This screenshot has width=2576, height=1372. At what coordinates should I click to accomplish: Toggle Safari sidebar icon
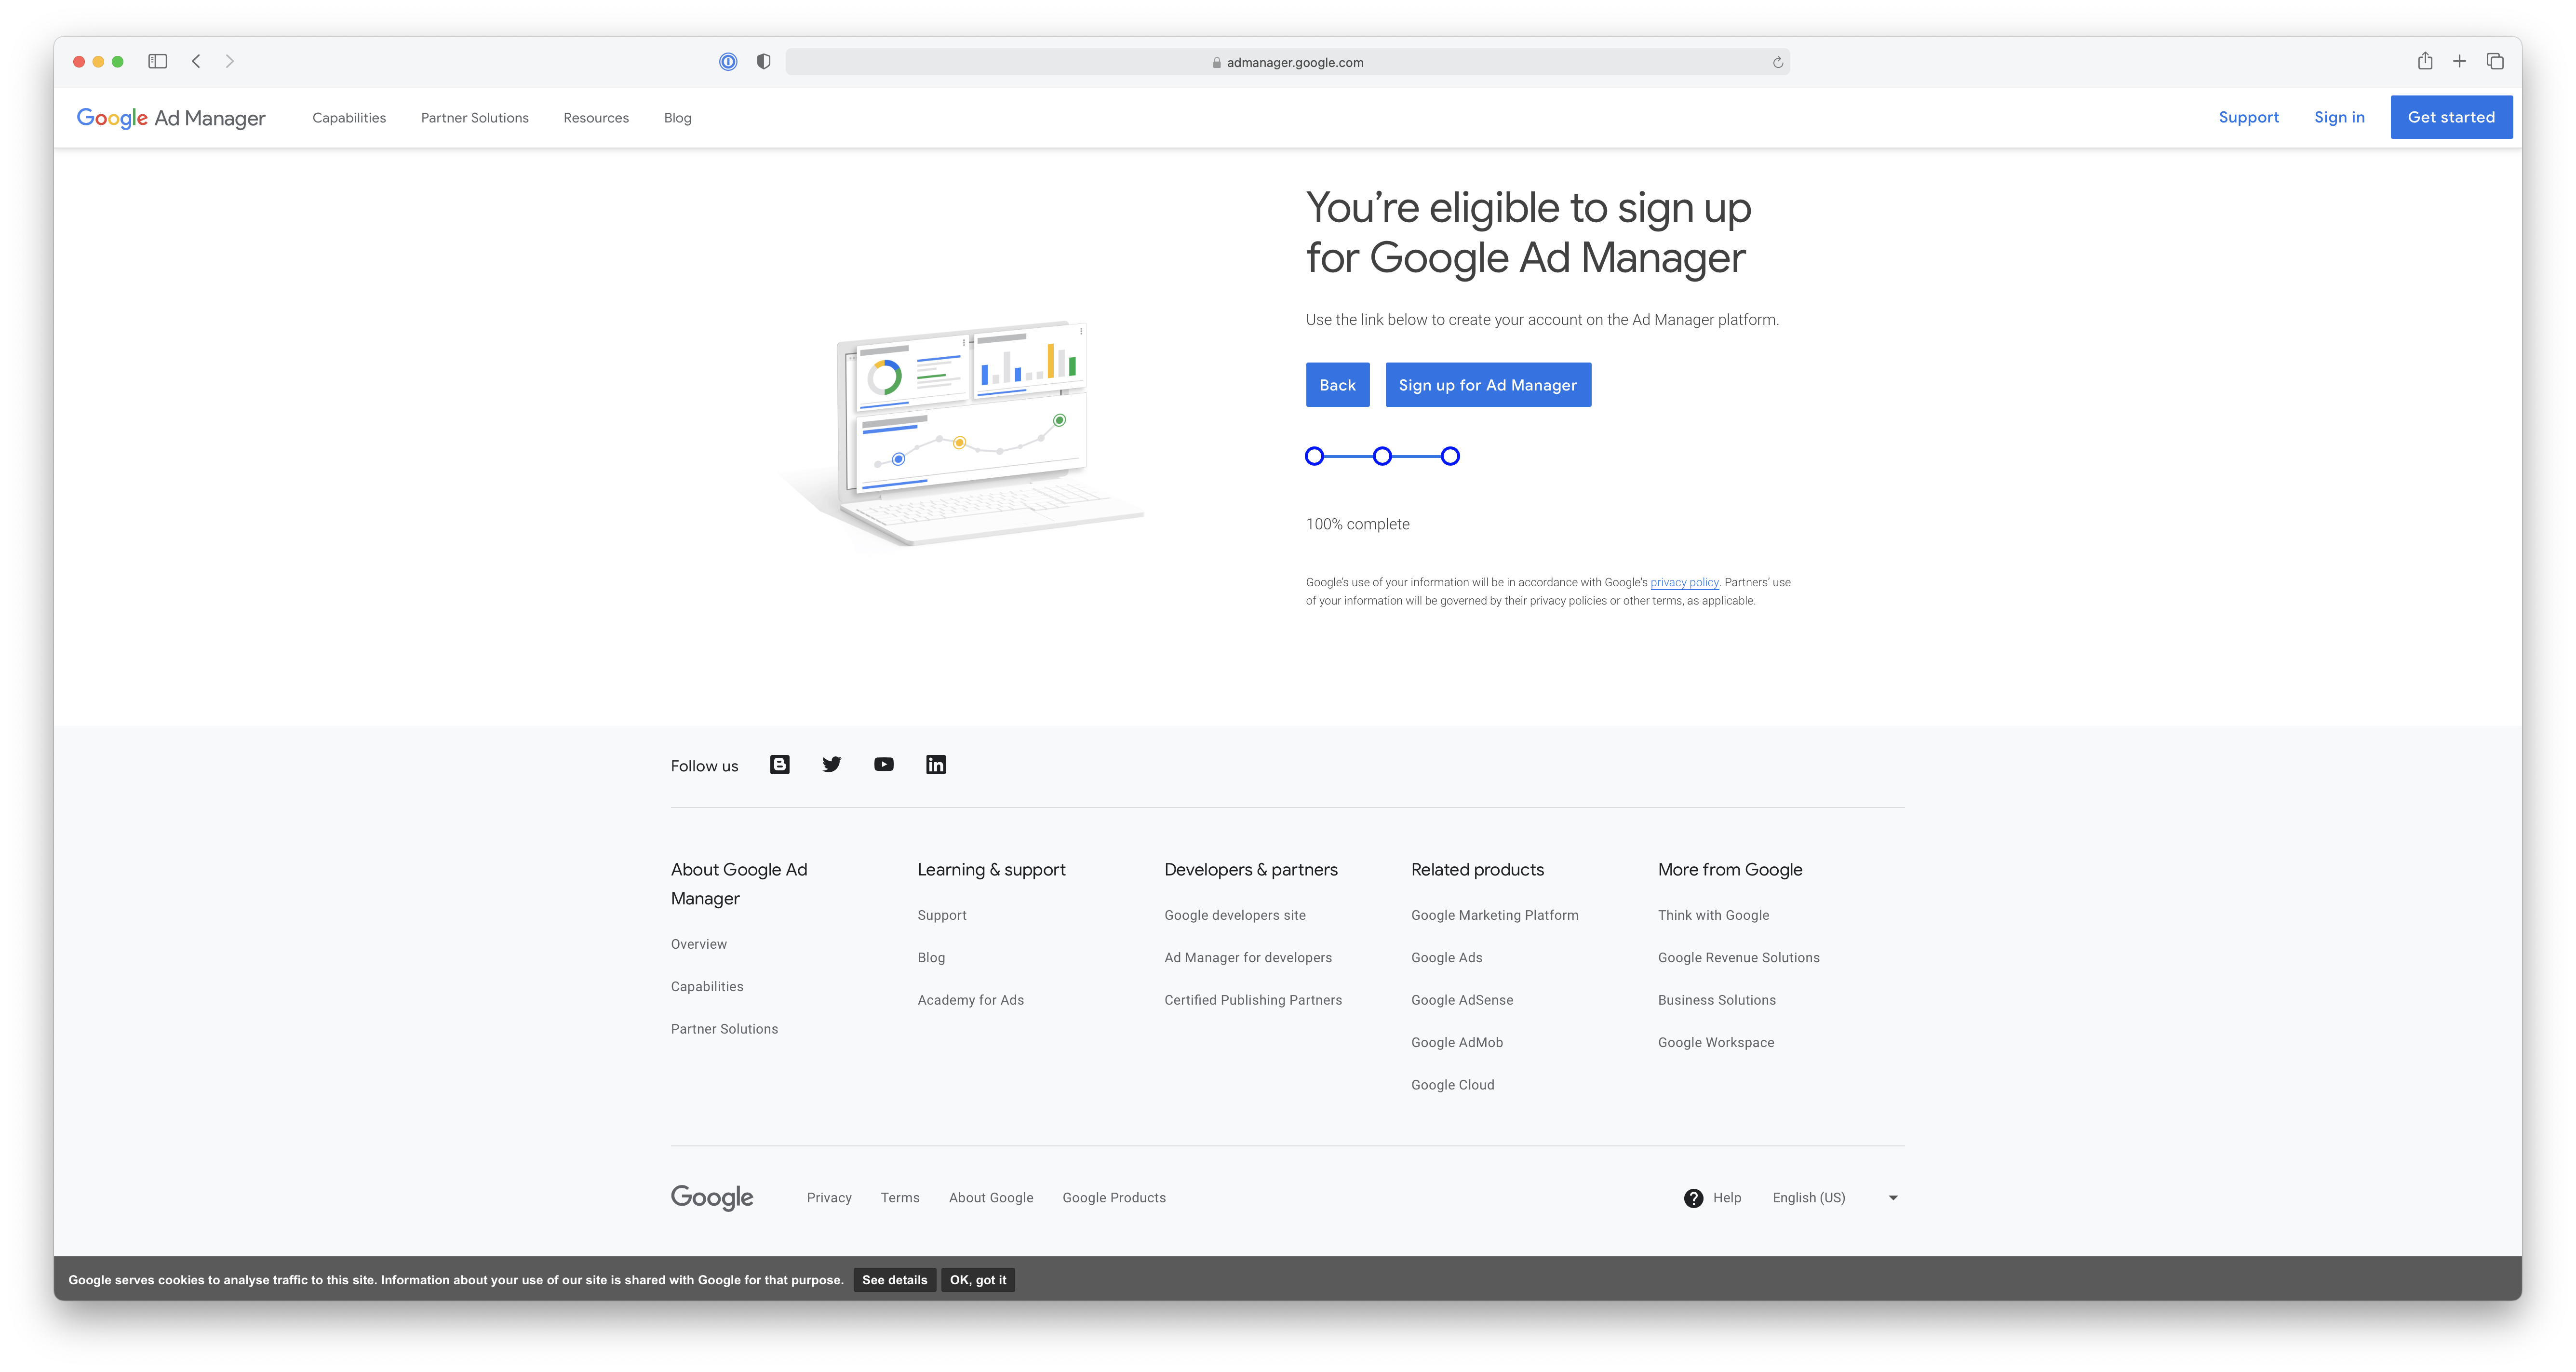click(157, 61)
